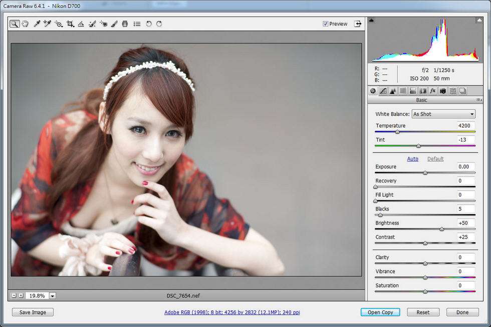Click the Contrast slider handle

coord(425,243)
